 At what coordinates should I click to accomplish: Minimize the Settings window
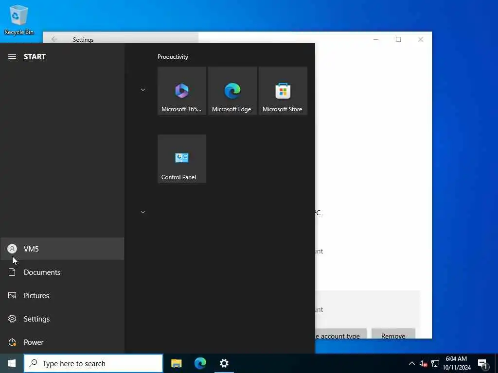tap(376, 39)
